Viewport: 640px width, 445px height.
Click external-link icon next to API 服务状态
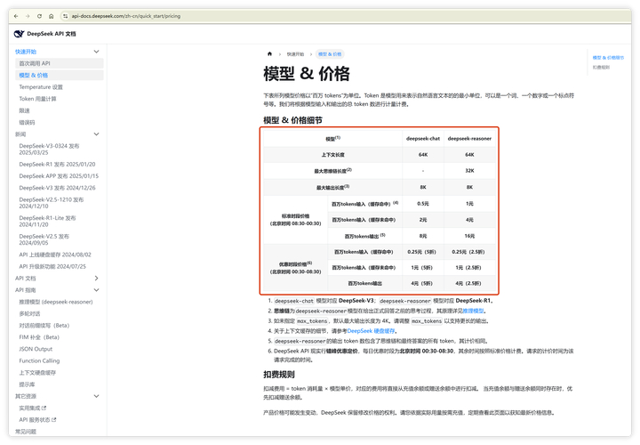[54, 420]
